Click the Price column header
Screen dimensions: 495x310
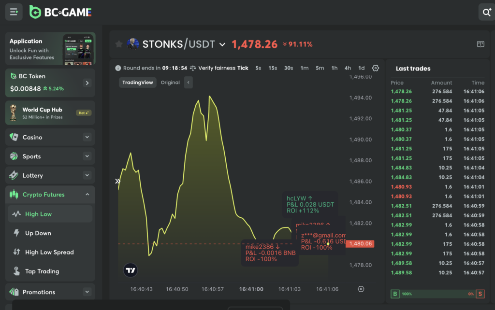[x=397, y=83]
